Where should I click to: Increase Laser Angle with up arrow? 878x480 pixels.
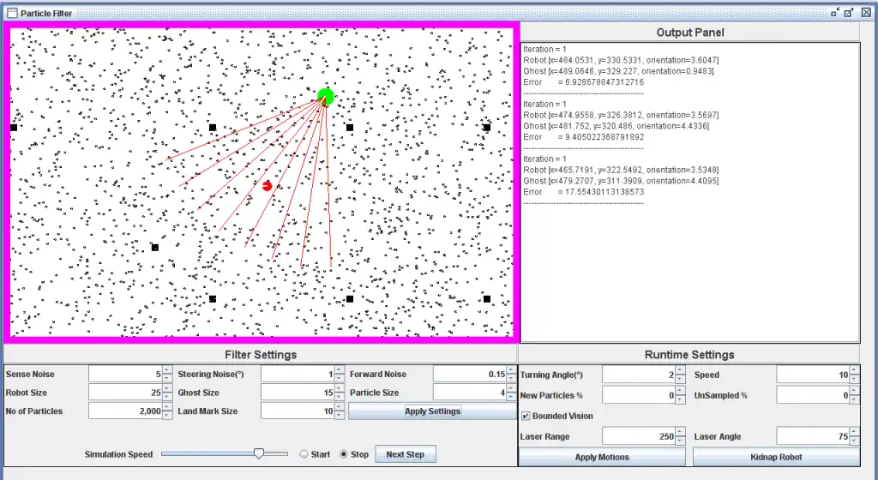click(854, 433)
